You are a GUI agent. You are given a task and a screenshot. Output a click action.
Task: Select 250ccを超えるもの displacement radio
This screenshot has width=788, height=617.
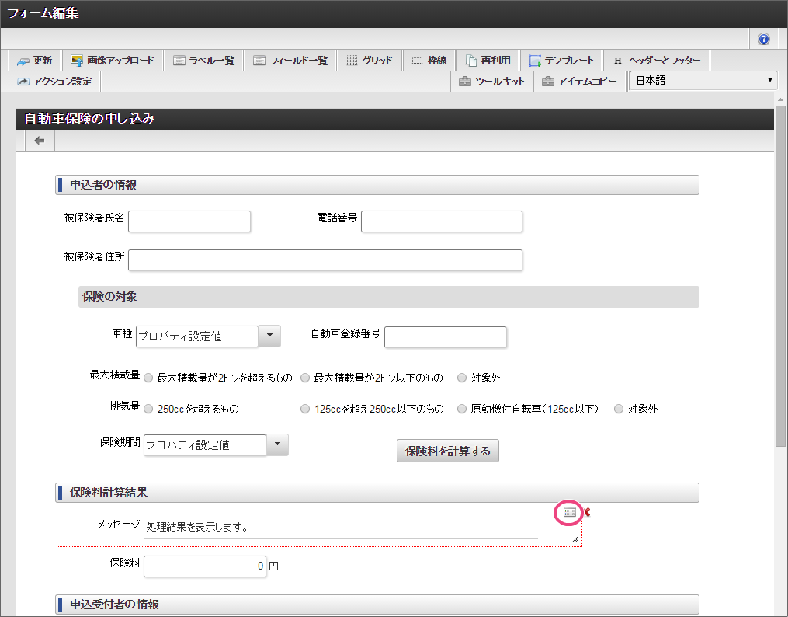148,409
